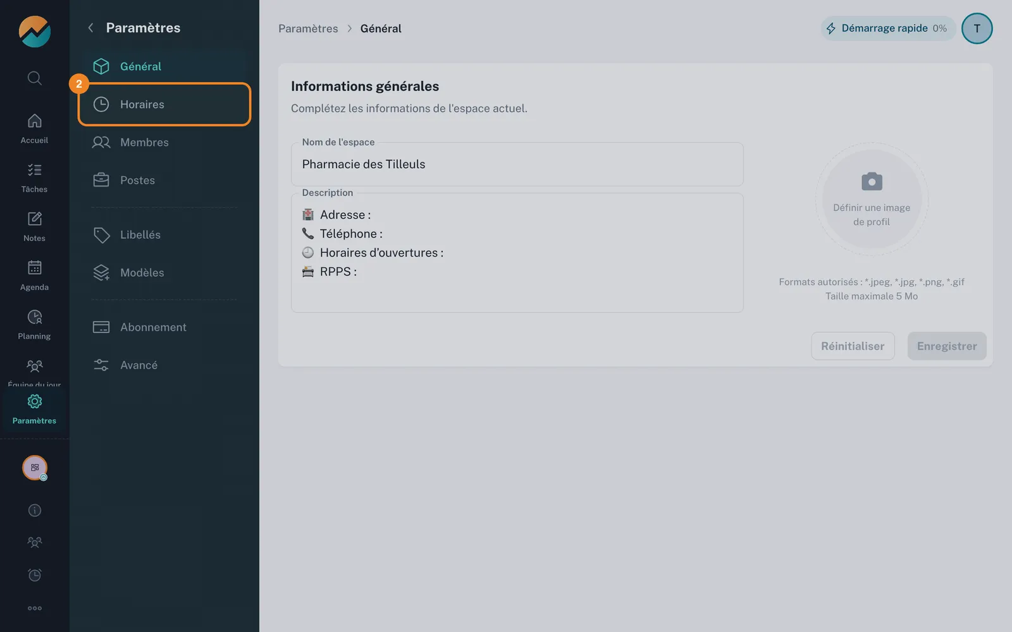Open the workspace switcher avatar in sidebar
The height and width of the screenshot is (632, 1012).
pyautogui.click(x=35, y=468)
